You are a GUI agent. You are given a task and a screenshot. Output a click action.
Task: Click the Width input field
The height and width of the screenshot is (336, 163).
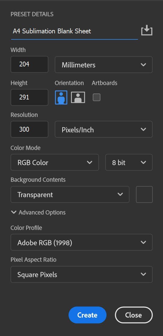(x=29, y=64)
